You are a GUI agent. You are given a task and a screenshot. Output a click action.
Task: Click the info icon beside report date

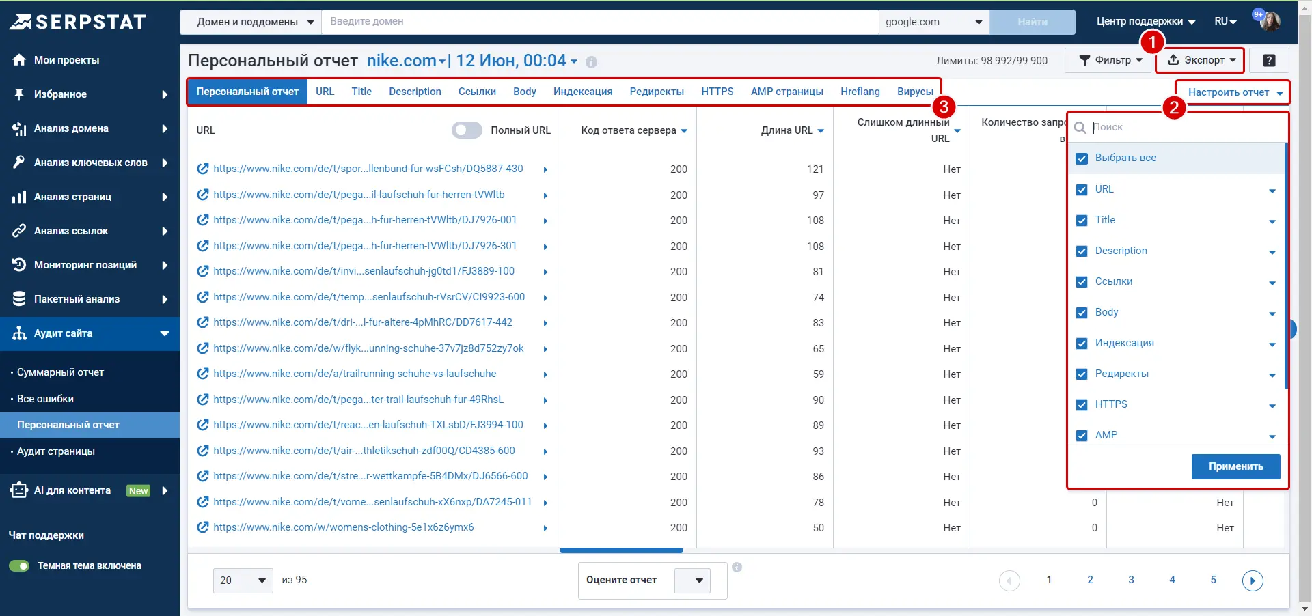click(591, 62)
